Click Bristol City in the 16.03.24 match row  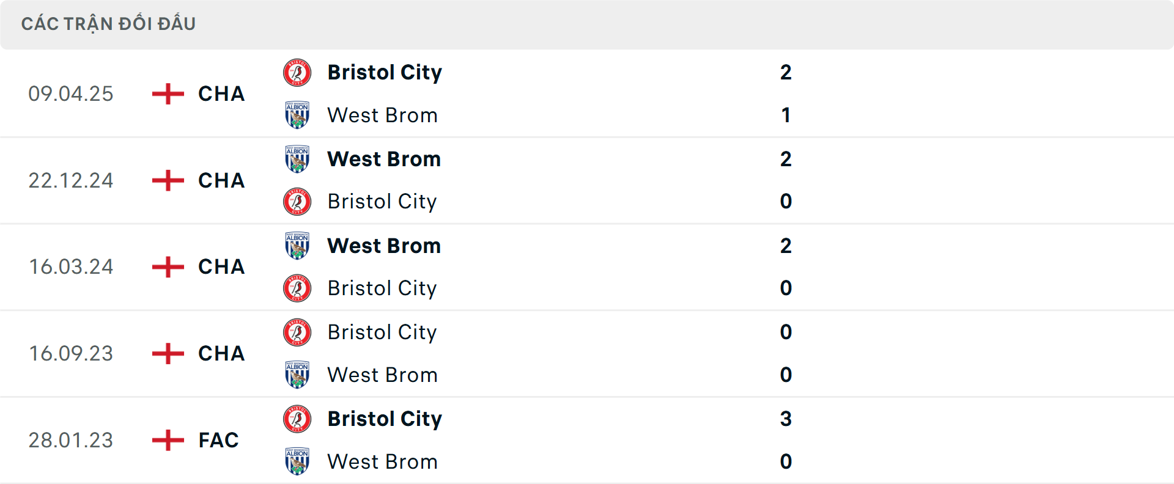pos(383,288)
